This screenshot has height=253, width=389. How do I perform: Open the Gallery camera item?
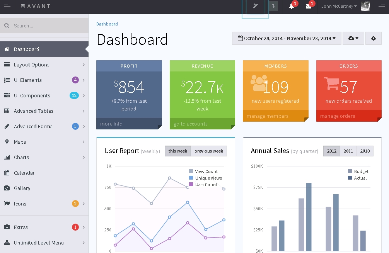[x=22, y=188]
